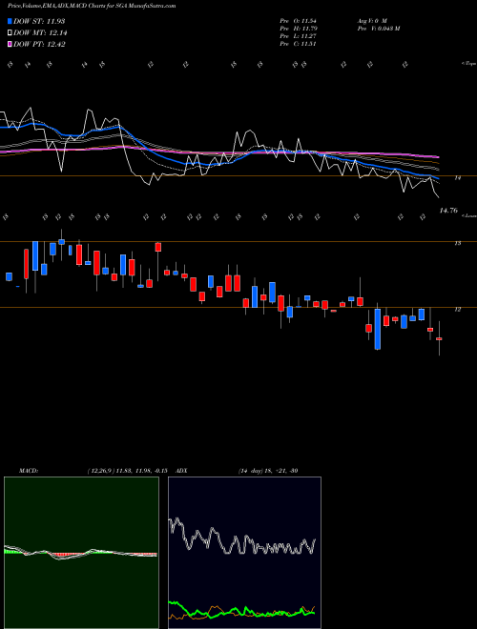Click the 14.76 price label
Screen dimensions: 477x629
448,211
